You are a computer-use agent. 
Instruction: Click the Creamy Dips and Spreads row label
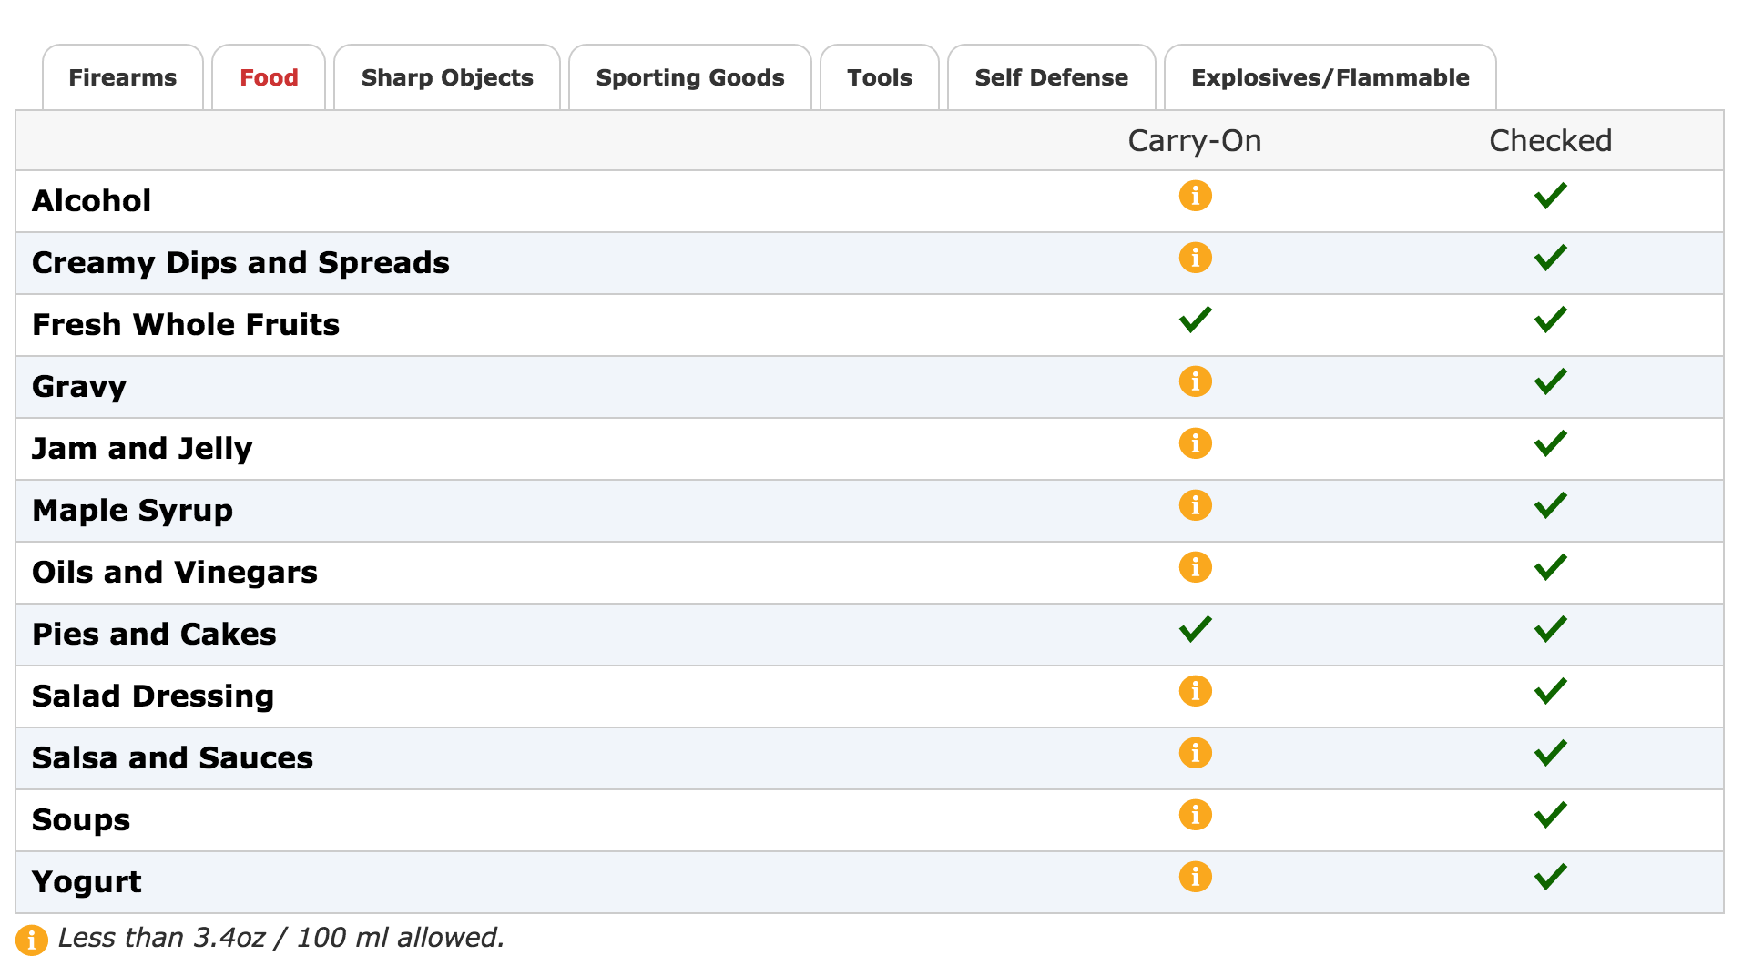[240, 263]
